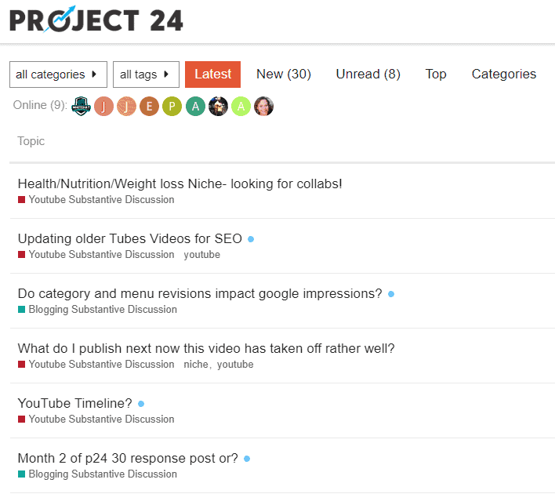The height and width of the screenshot is (494, 555).
Task: Click the light green A user avatar
Action: pos(241,106)
